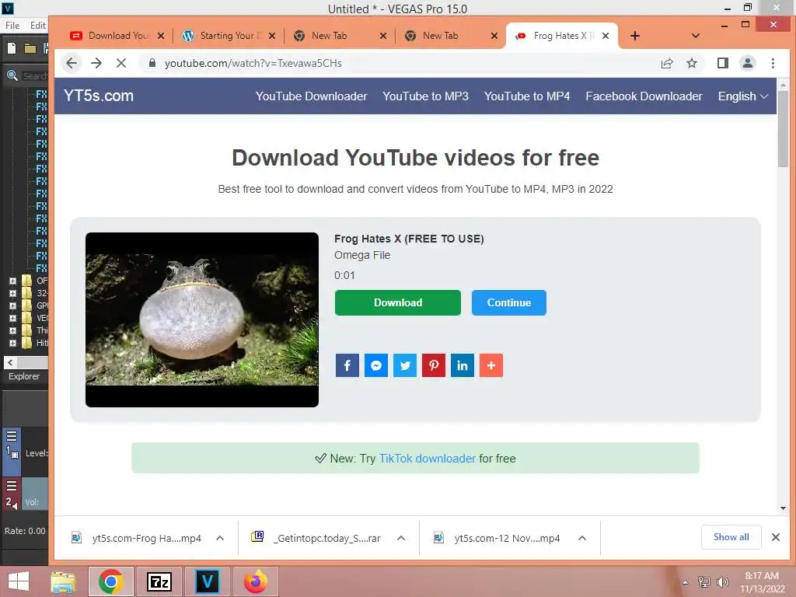Open YouTube to MP3 nav link

(425, 96)
